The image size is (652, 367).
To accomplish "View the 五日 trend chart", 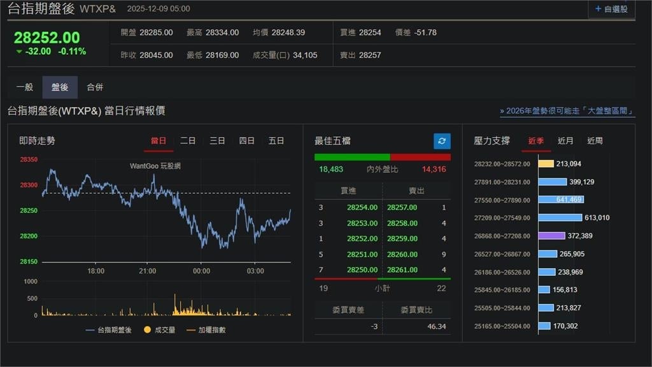I will tap(276, 141).
